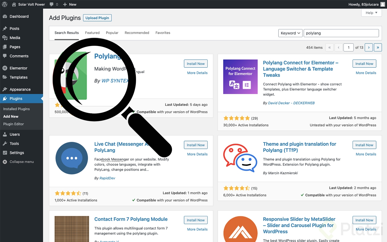387x242 pixels.
Task: Click the Plugins plug icon
Action: tap(5, 99)
